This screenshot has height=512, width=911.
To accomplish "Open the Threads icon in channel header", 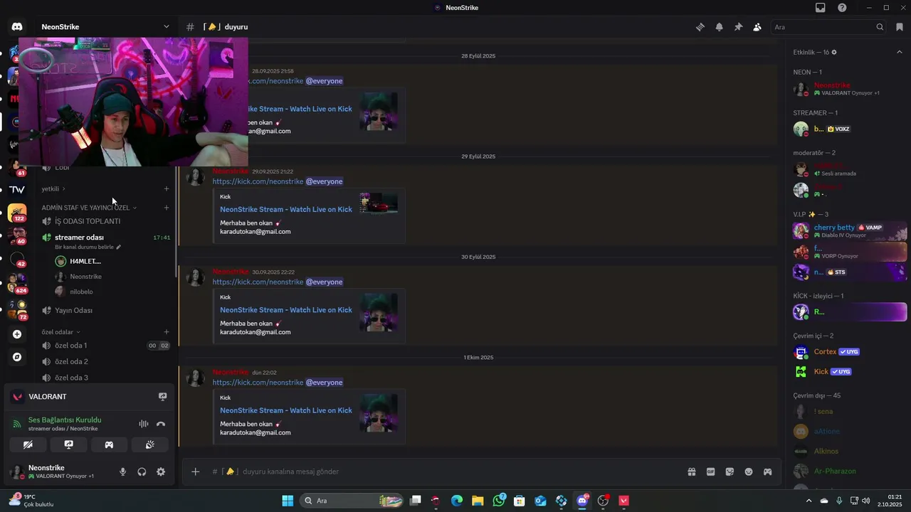I will [x=700, y=27].
